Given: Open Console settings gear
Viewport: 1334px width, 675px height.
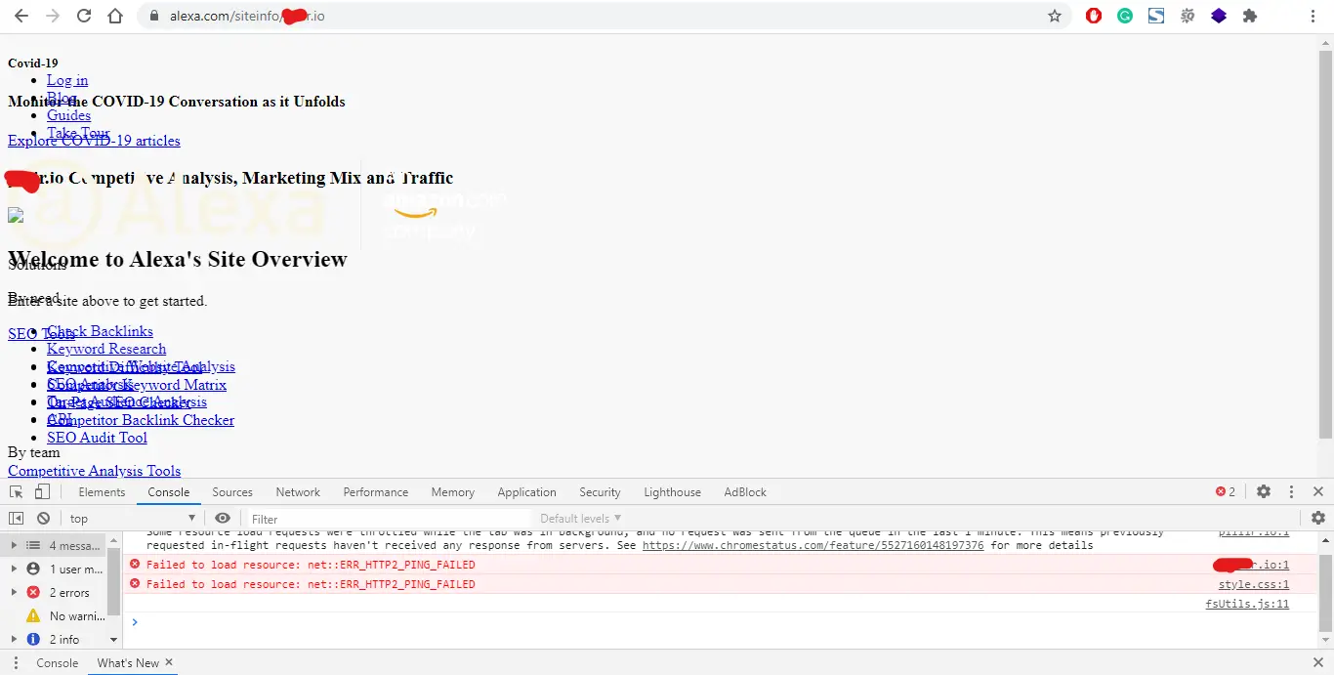Looking at the screenshot, I should click(1318, 519).
